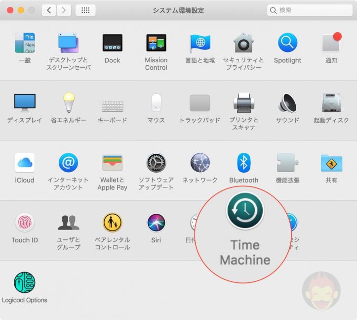357x320 pixels.
Task: Open トラックパッド preferences
Action: 200,103
